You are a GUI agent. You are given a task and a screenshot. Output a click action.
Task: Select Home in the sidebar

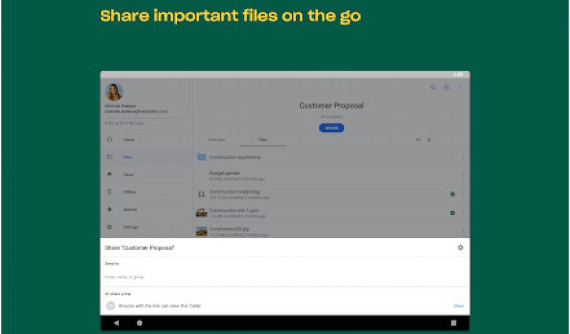(x=129, y=140)
